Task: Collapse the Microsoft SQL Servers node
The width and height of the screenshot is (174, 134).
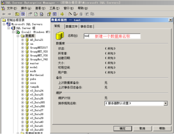Action: [4, 24]
